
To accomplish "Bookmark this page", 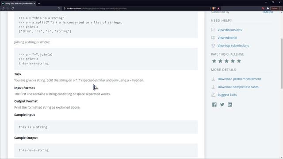I will pyautogui.click(x=59, y=8).
